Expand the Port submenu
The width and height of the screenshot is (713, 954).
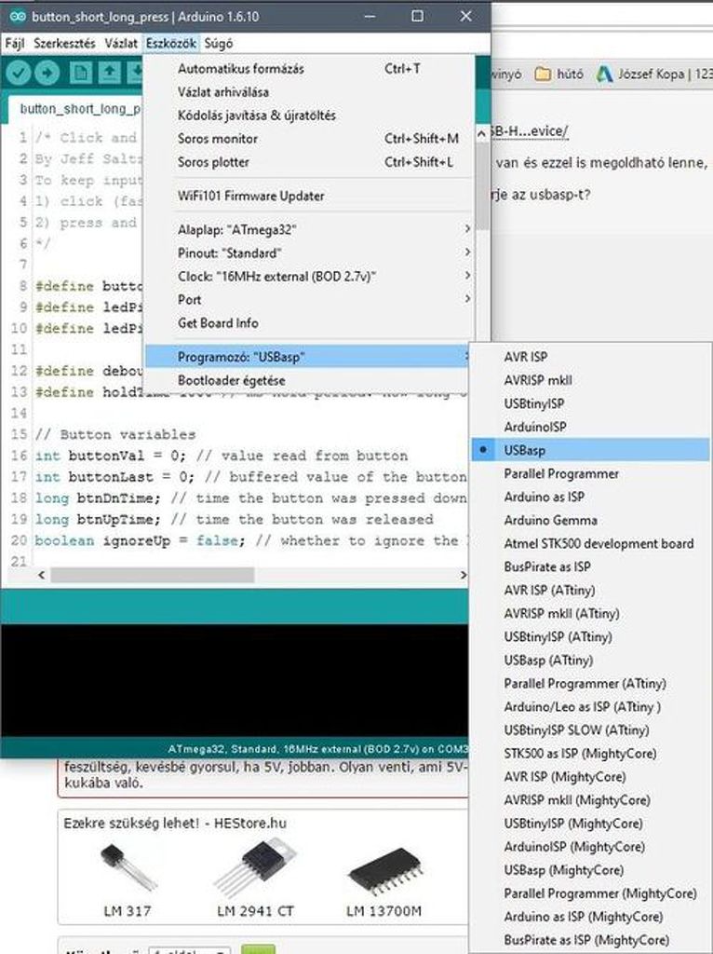tap(309, 299)
